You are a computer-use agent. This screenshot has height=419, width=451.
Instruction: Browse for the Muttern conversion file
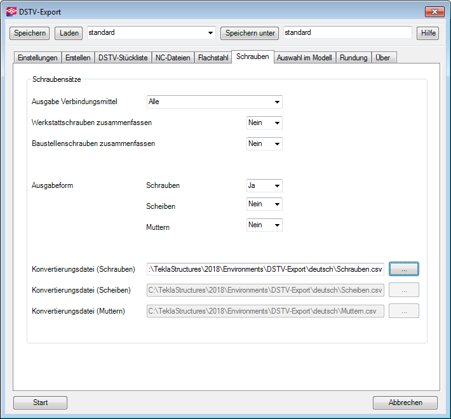point(404,311)
